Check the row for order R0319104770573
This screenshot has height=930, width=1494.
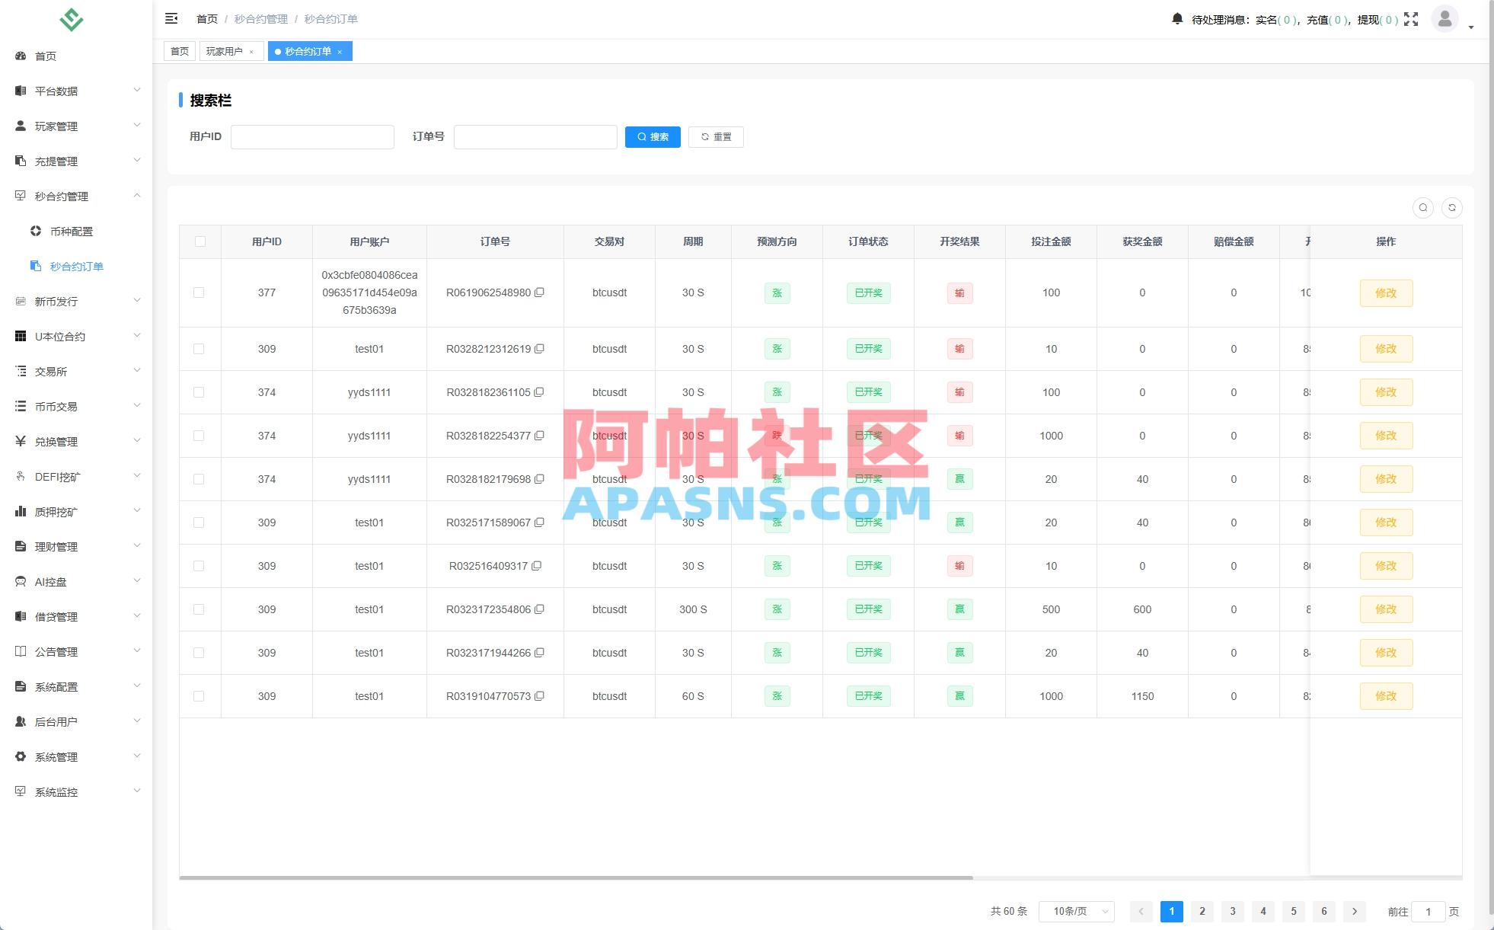coord(200,695)
